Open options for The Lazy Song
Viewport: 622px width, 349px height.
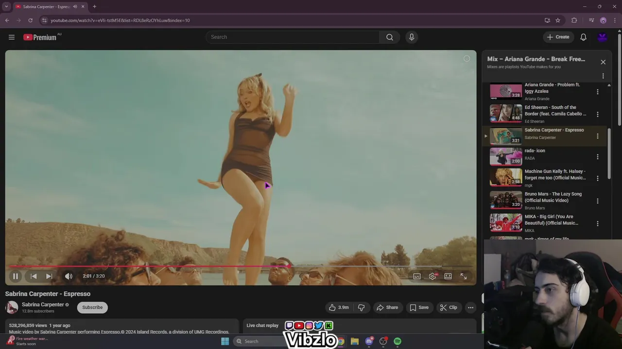598,201
